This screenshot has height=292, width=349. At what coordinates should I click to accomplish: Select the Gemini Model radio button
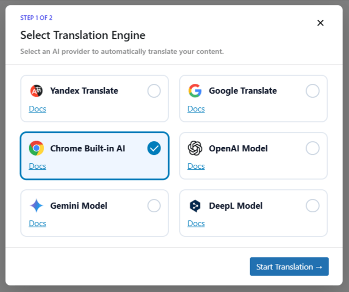click(x=154, y=206)
